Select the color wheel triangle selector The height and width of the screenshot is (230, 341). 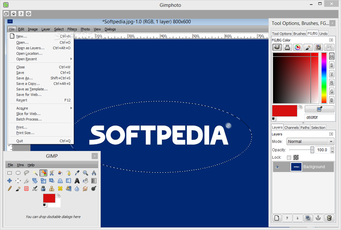click(x=298, y=47)
